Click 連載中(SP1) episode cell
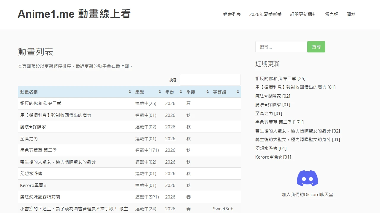This screenshot has height=213, width=380. click(x=147, y=197)
